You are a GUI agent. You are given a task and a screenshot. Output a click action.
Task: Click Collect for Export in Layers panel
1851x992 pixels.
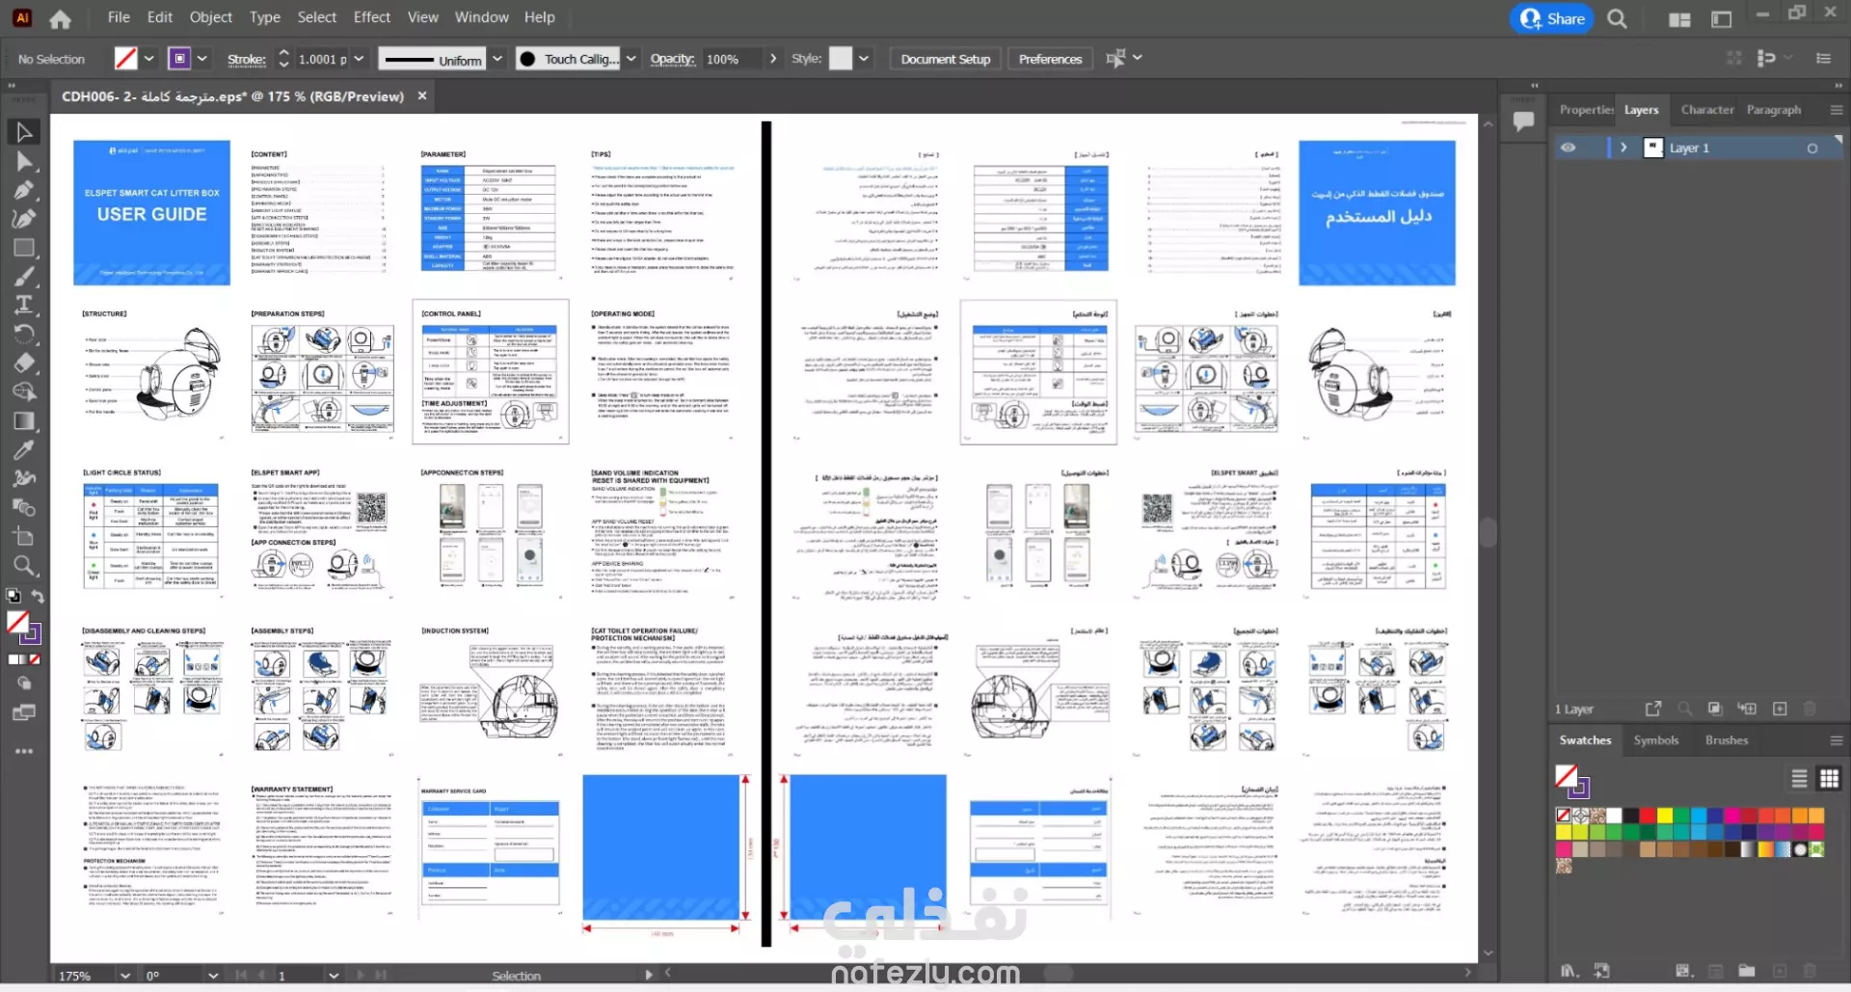click(x=1653, y=709)
